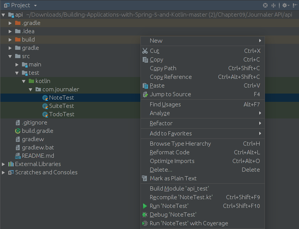Expand the main folder arrow
Screen dimensions: 299x229
click(17, 65)
